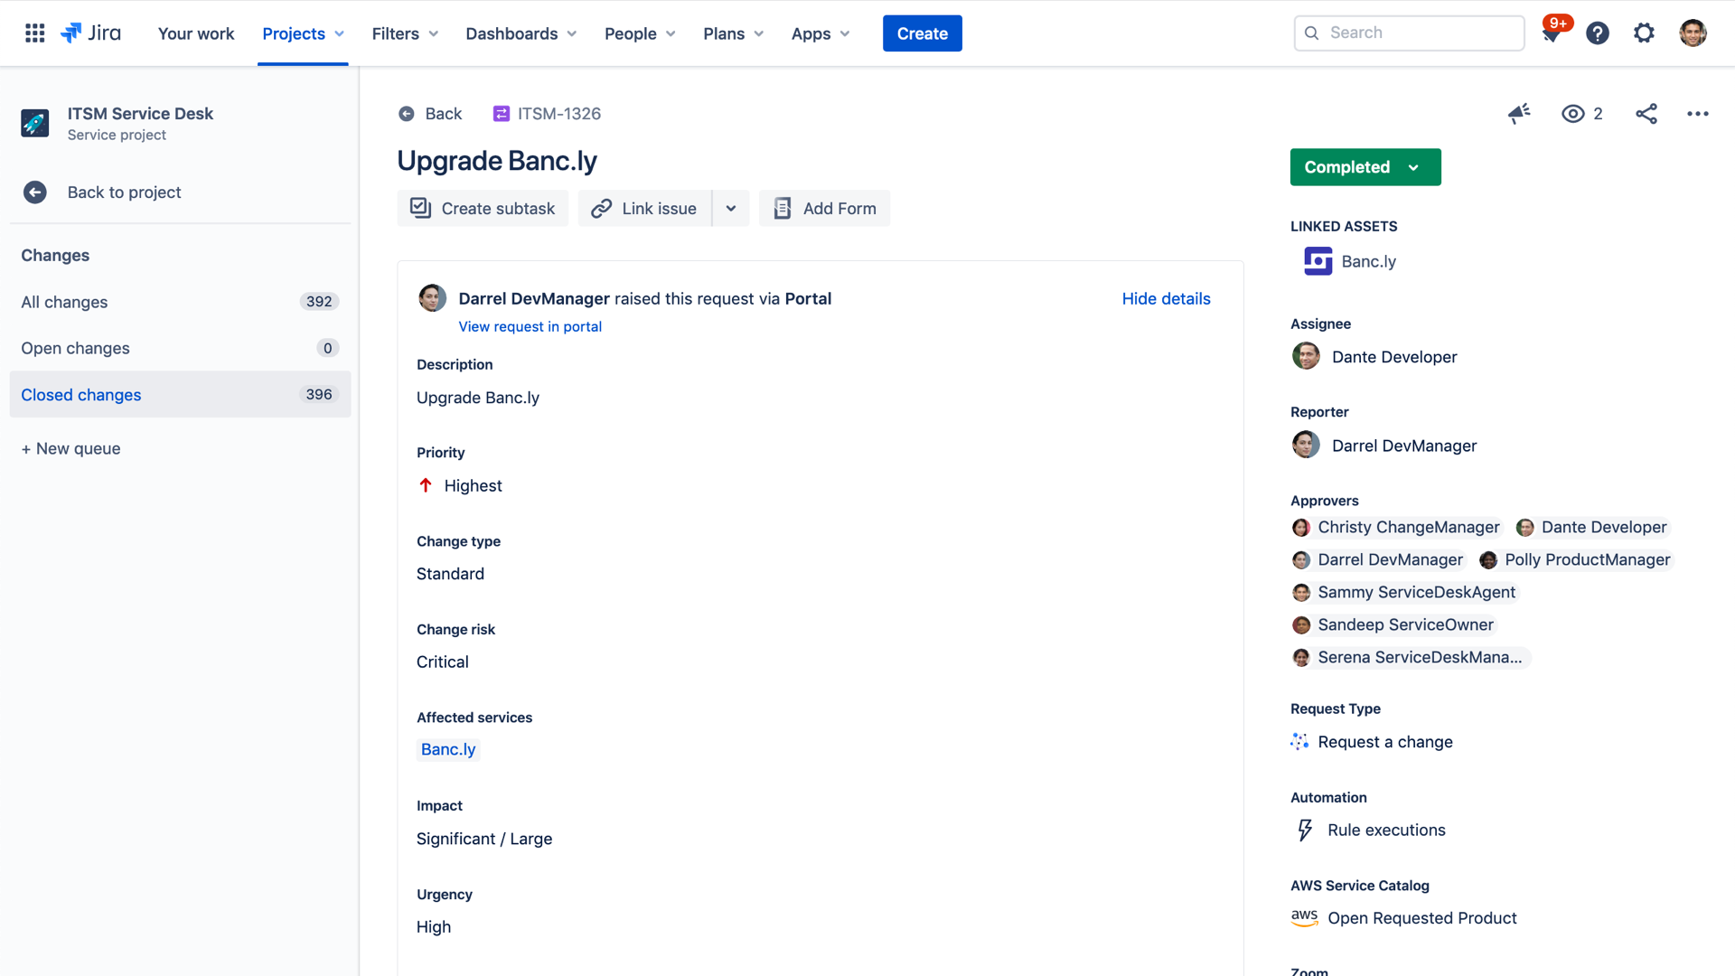Open the more actions ellipsis menu
Screen dimensions: 1735x976
[x=1698, y=114]
